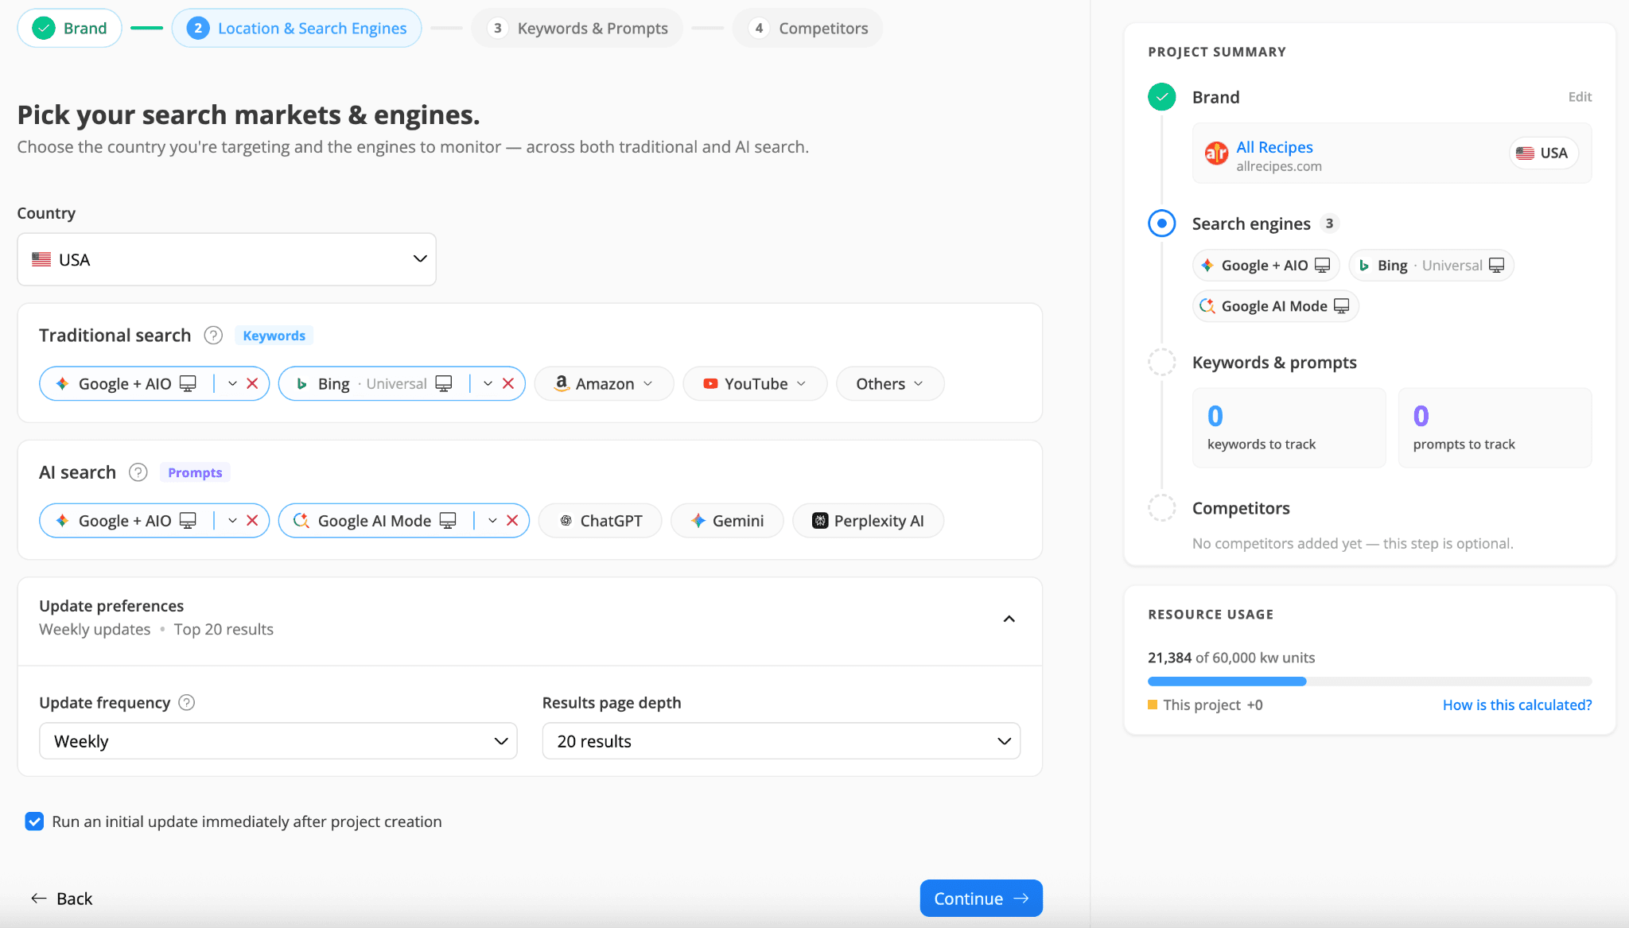Open AI search help tooltip icon
The width and height of the screenshot is (1629, 928).
[138, 472]
